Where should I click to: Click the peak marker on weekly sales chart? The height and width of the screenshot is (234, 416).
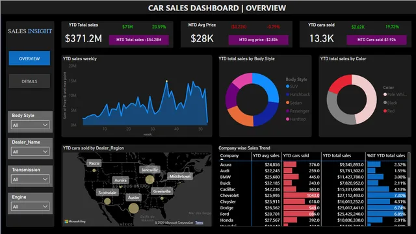167,81
